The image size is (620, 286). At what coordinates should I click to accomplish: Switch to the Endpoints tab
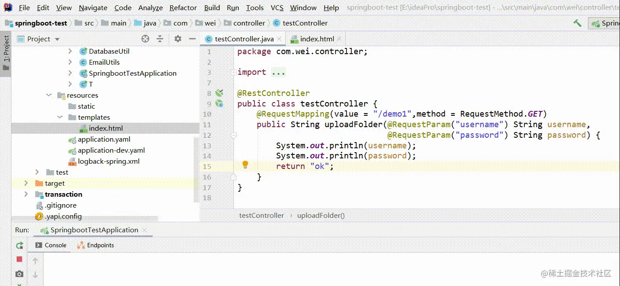coord(96,245)
